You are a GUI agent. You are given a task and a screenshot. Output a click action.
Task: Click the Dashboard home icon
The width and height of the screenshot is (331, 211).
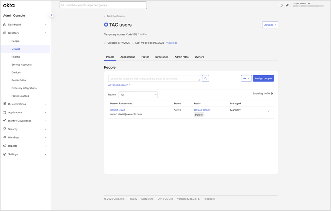pos(5,25)
